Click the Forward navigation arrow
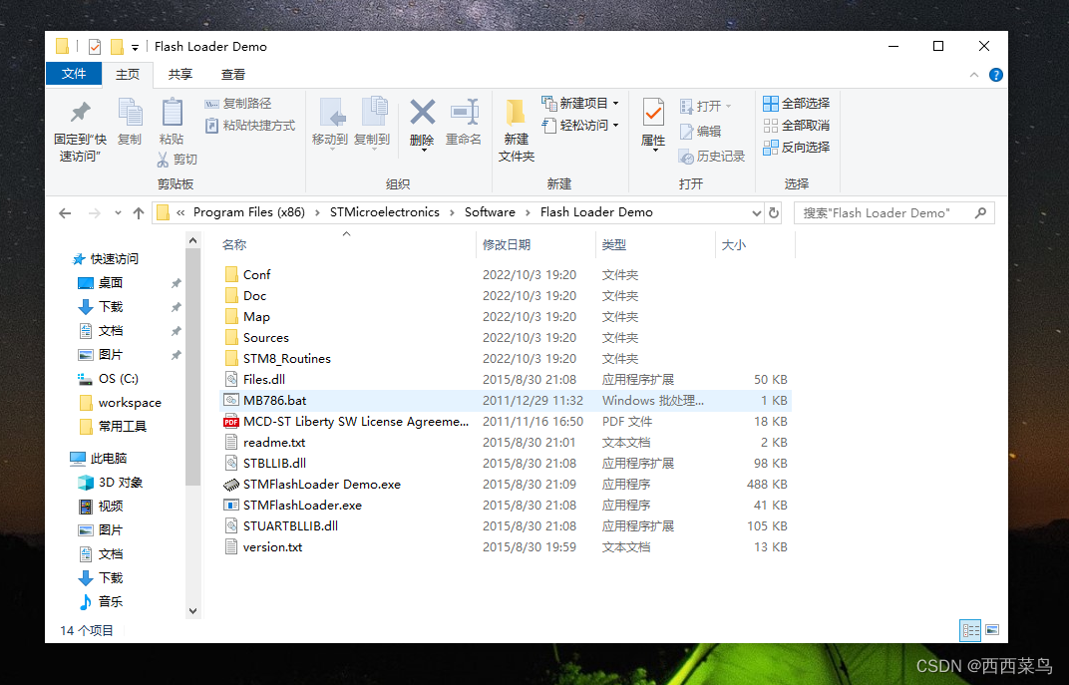This screenshot has width=1069, height=685. [x=94, y=213]
